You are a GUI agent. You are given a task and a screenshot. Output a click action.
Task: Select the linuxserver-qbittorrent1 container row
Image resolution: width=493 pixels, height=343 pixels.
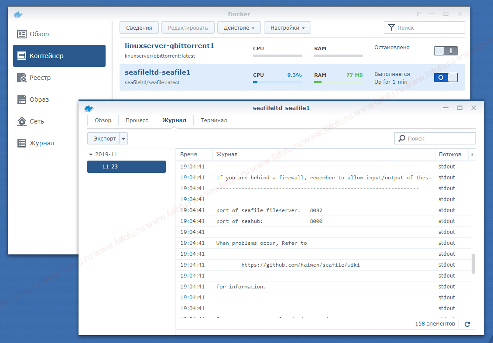click(292, 51)
